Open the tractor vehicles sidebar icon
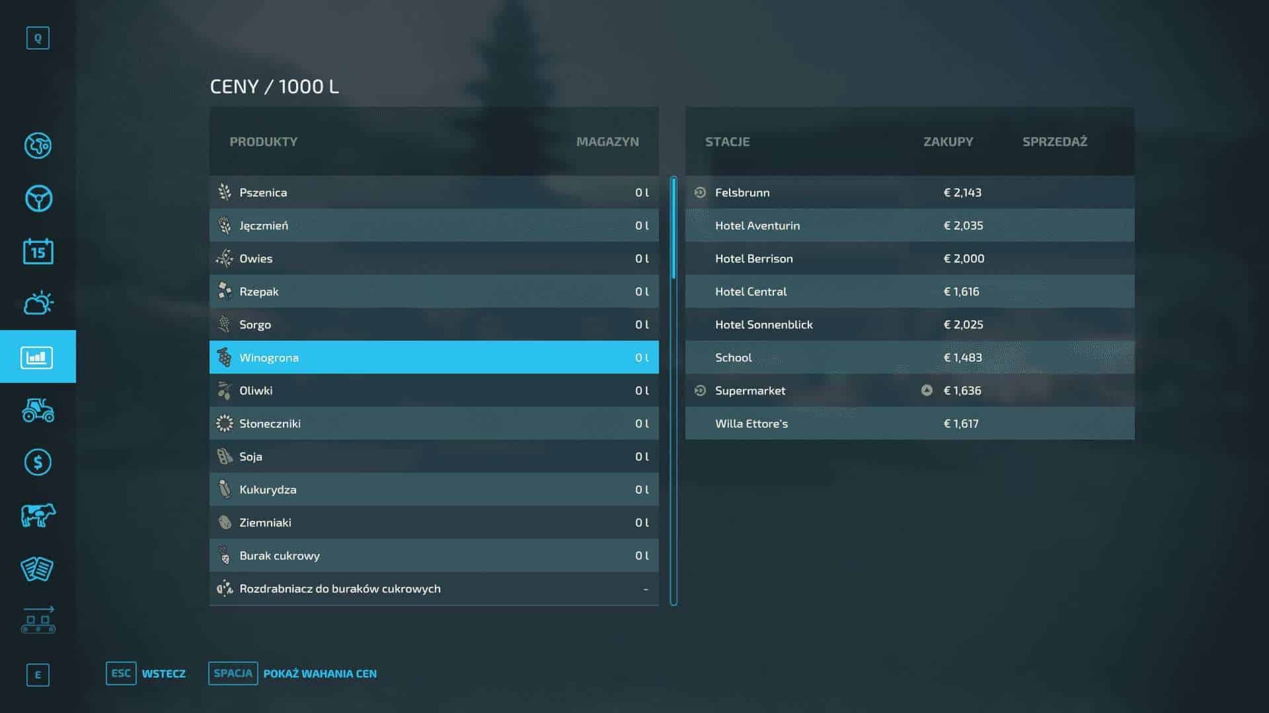1269x713 pixels. (38, 409)
